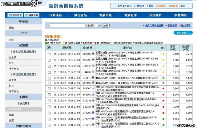
Task: Open the plus icon beside S4920F
Action: coord(93,107)
